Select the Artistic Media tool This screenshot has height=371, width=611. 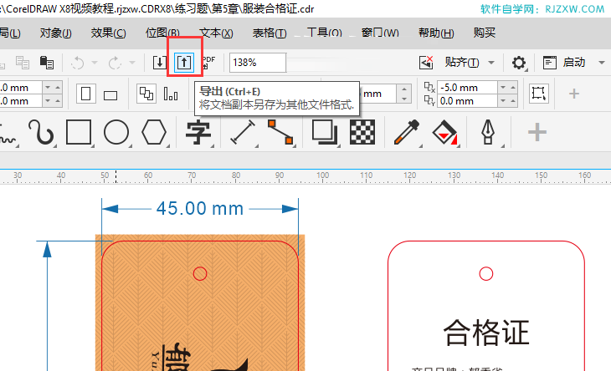click(x=41, y=132)
